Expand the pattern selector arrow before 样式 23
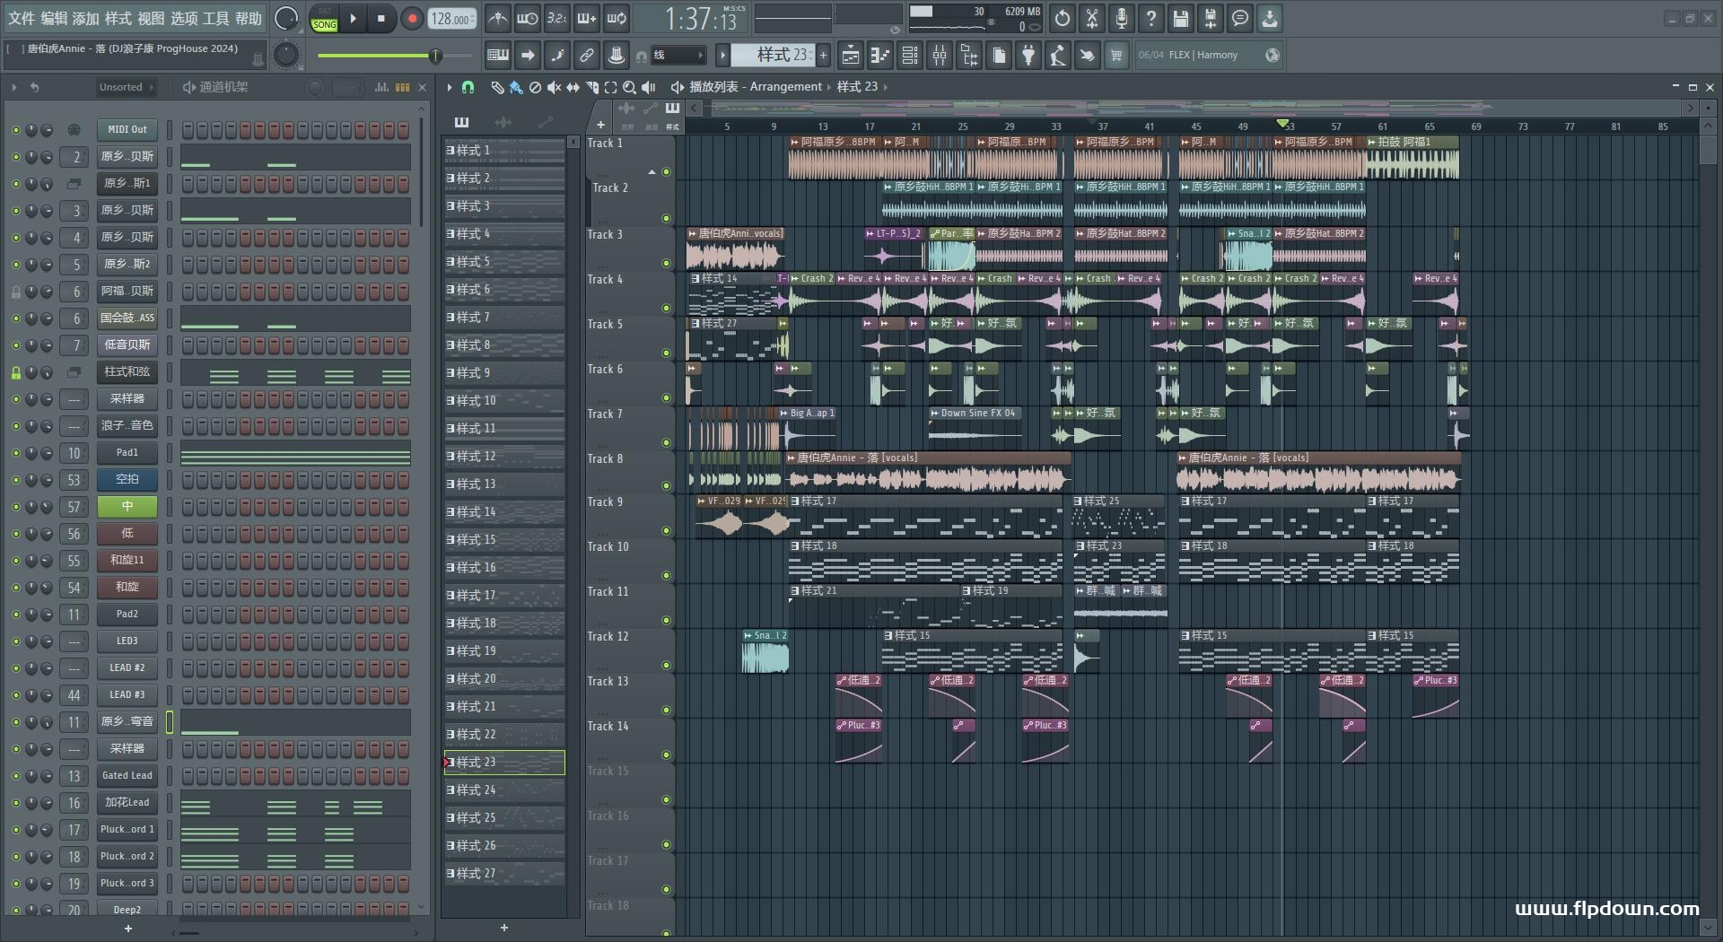Screen dimensions: 1723x942 pyautogui.click(x=722, y=56)
